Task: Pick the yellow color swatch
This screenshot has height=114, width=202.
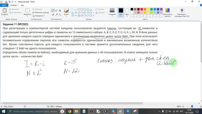Action: click(148, 9)
